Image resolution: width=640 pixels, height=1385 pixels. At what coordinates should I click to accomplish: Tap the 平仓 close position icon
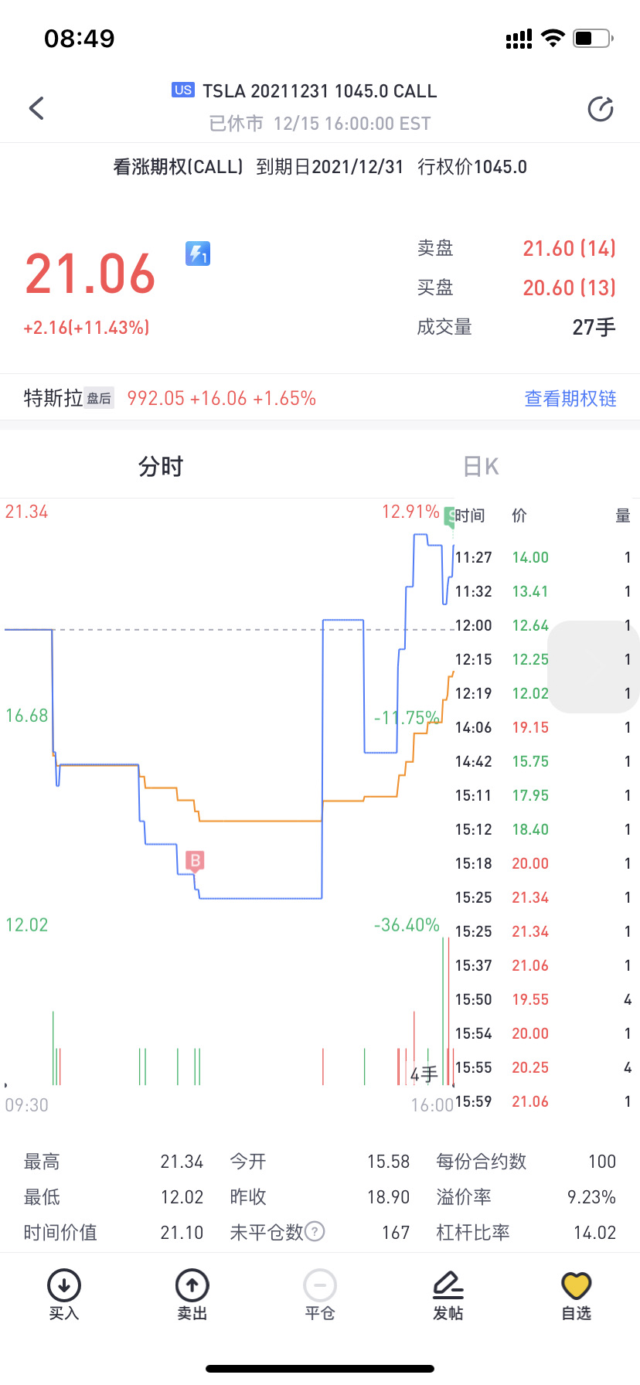(x=320, y=1293)
